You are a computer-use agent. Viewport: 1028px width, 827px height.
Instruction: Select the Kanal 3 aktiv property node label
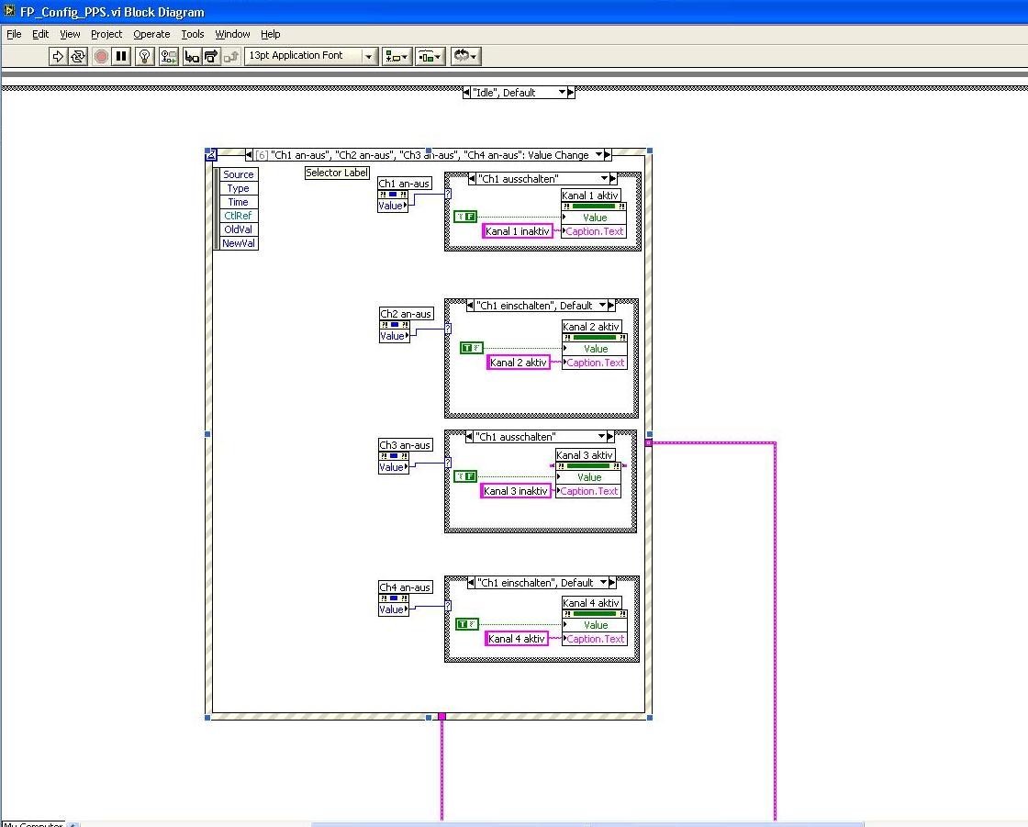point(585,454)
